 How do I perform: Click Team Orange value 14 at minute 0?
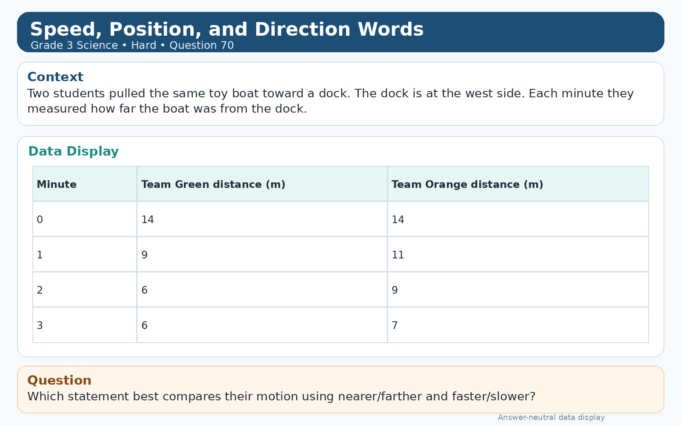[398, 220]
